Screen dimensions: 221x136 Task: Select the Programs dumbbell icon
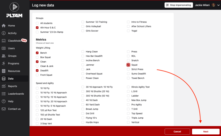4,64
